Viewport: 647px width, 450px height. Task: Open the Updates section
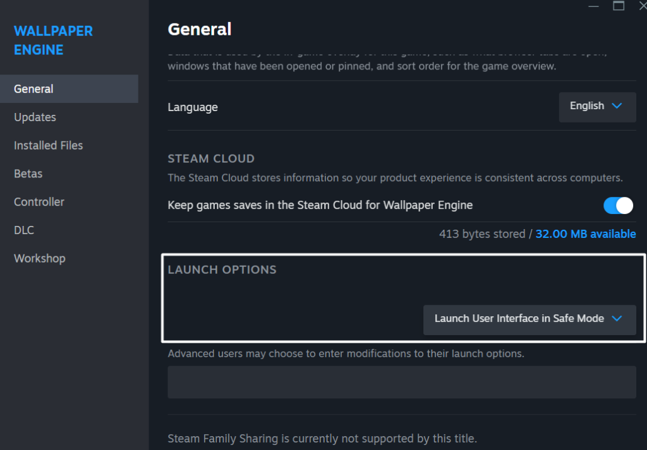click(35, 117)
